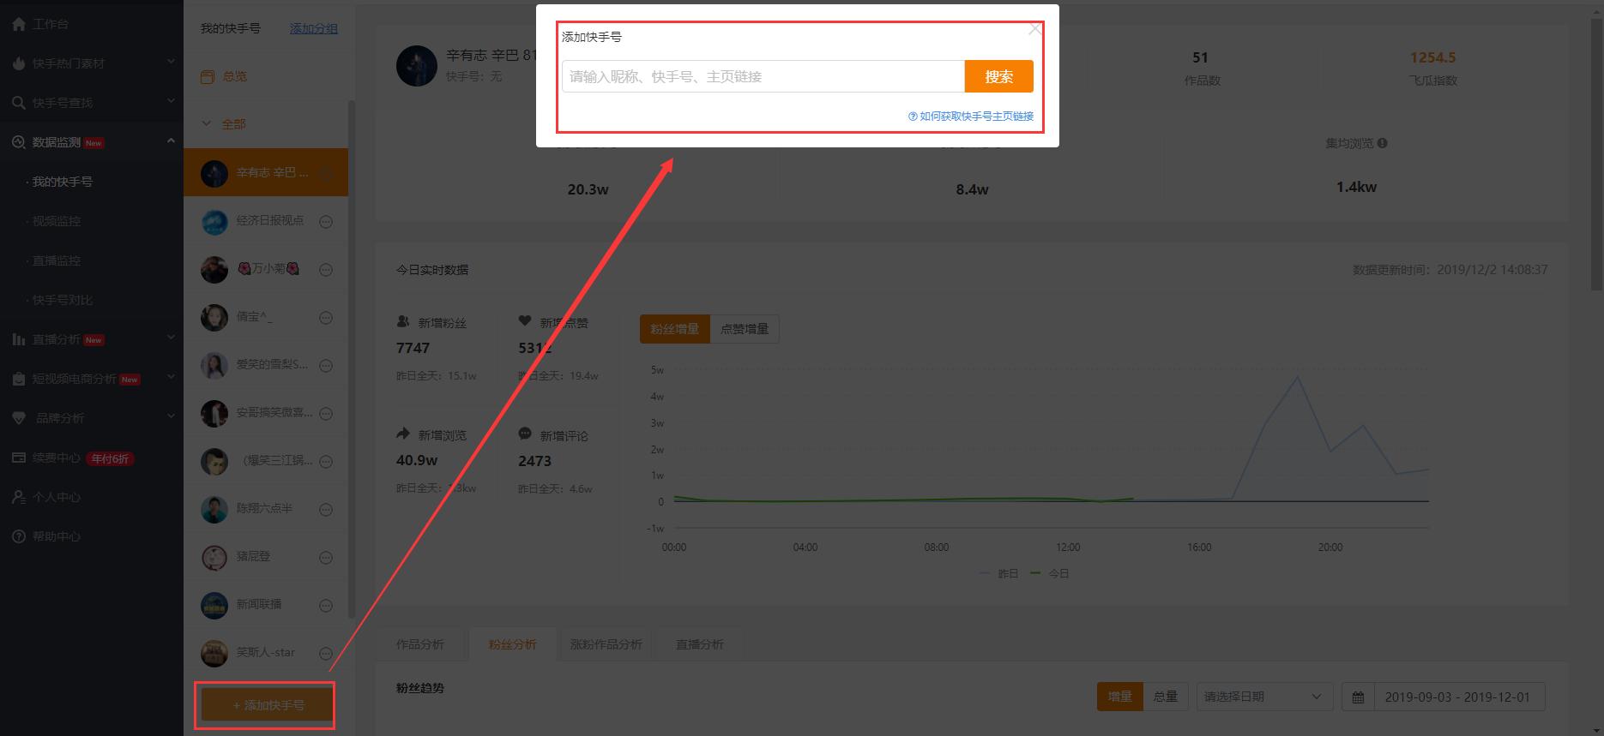Click the 数据监测 monitoring icon in sidebar
1604x736 pixels.
pyautogui.click(x=19, y=142)
